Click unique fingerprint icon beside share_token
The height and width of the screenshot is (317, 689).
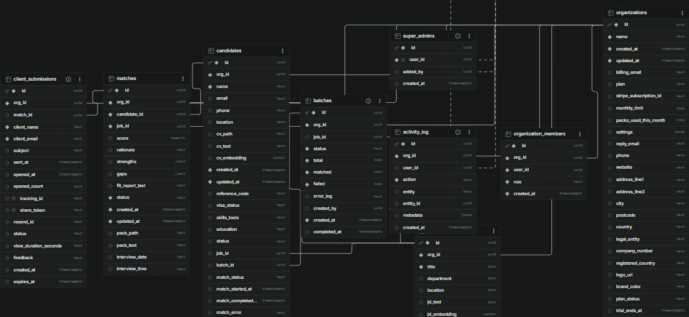coord(14,211)
